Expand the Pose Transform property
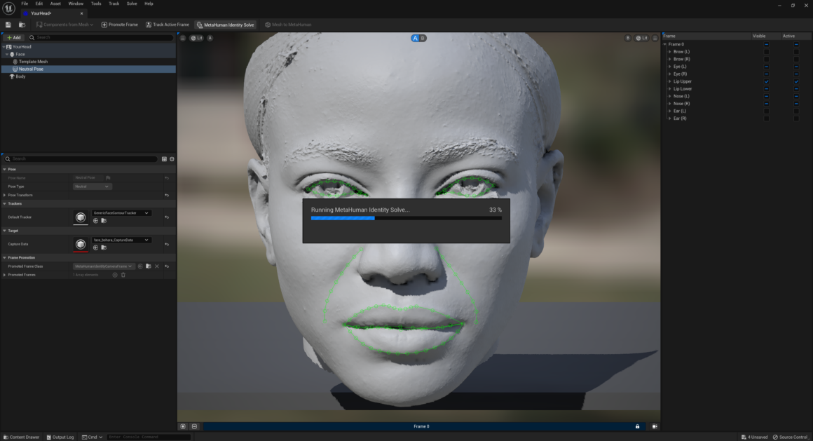This screenshot has height=441, width=813. click(x=5, y=195)
